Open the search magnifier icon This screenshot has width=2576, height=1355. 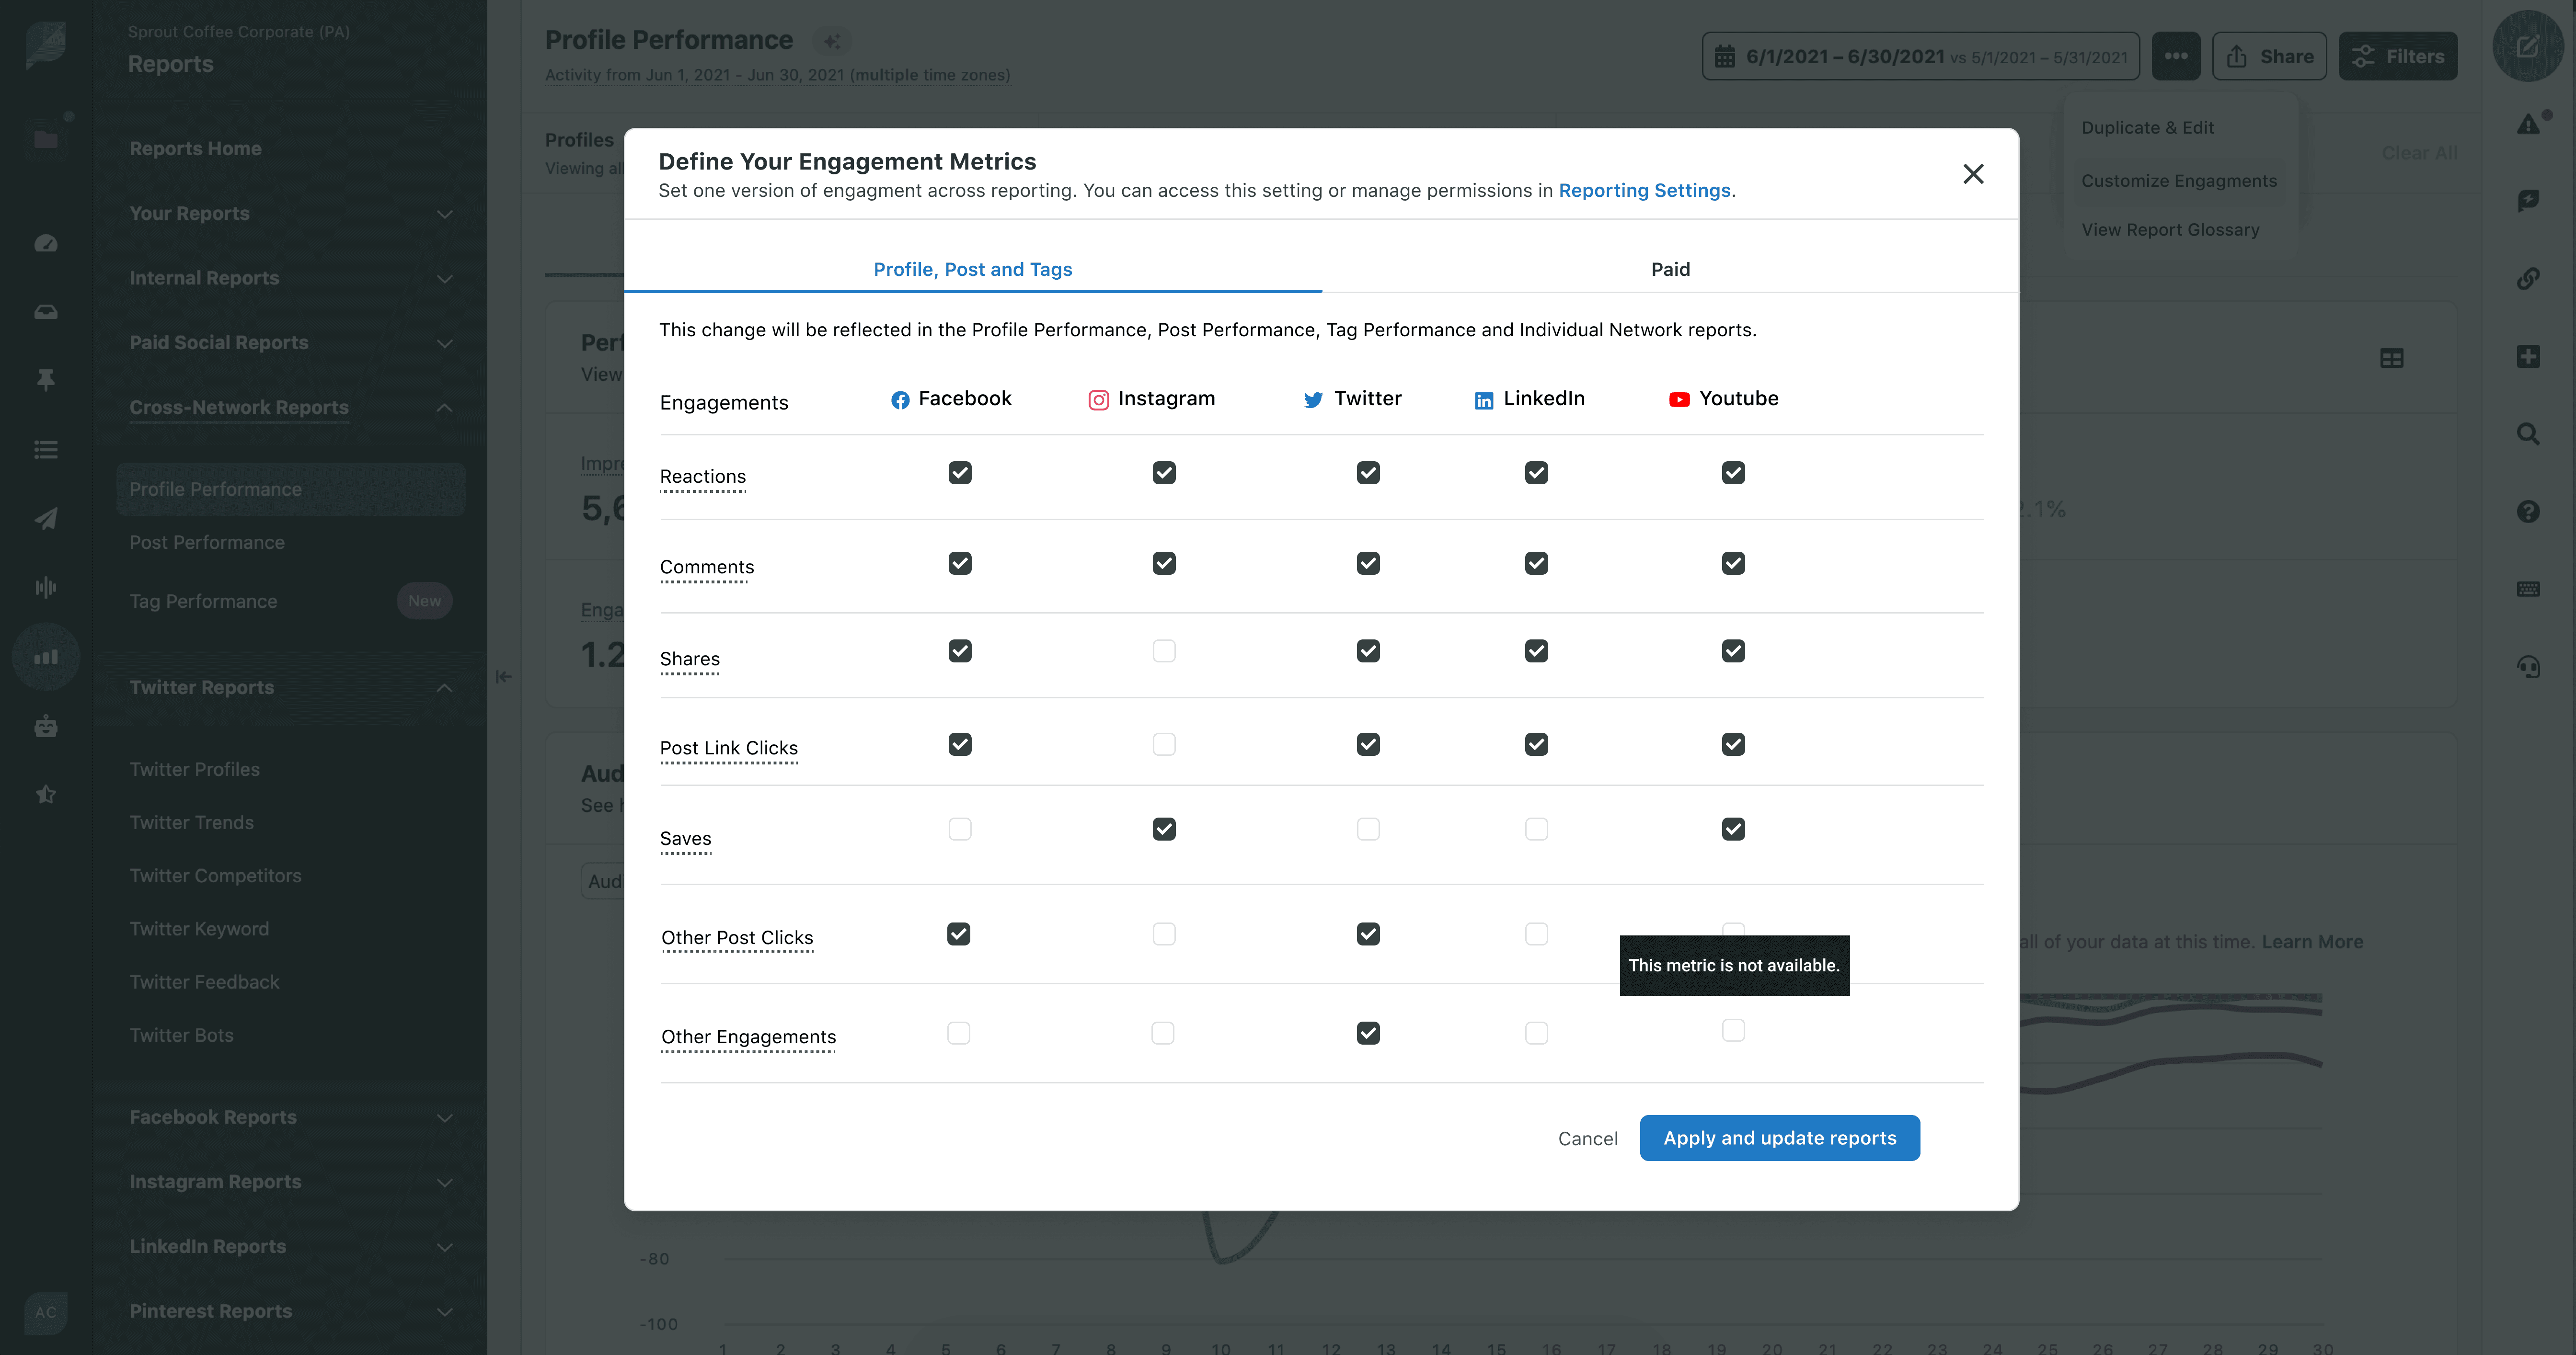point(2527,433)
